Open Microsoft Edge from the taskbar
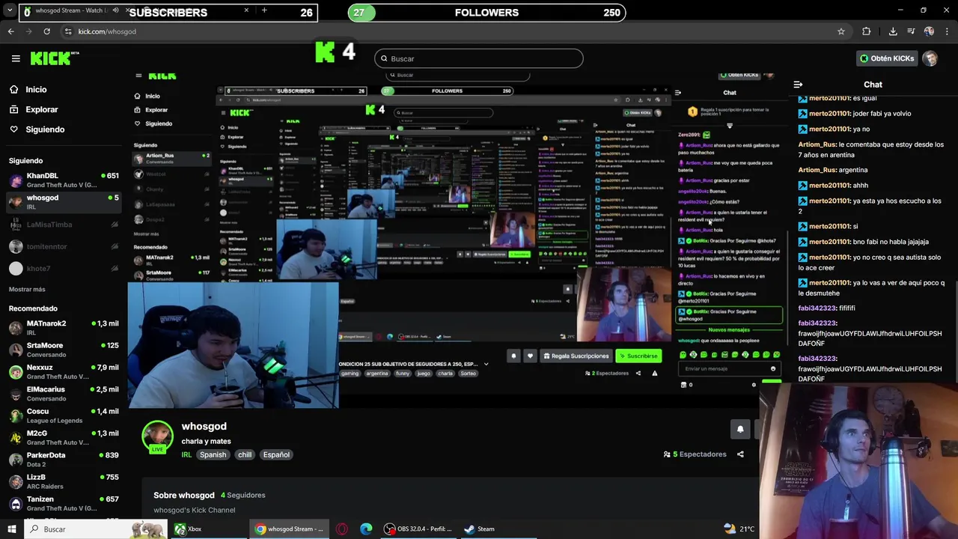The width and height of the screenshot is (958, 539). (366, 529)
